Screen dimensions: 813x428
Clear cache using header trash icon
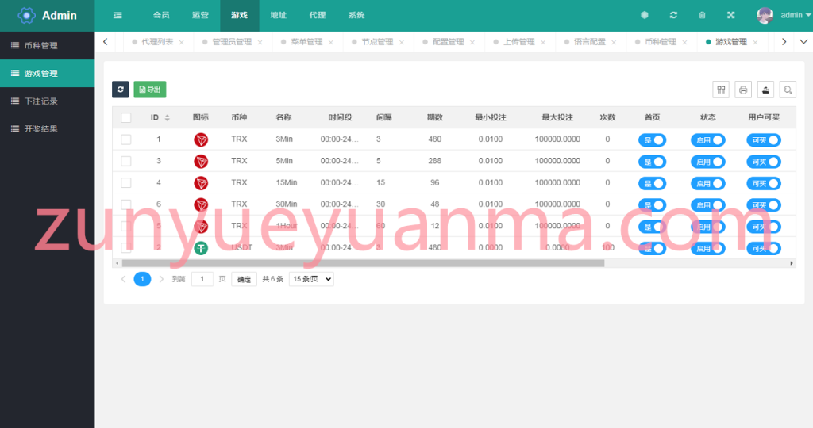point(702,15)
